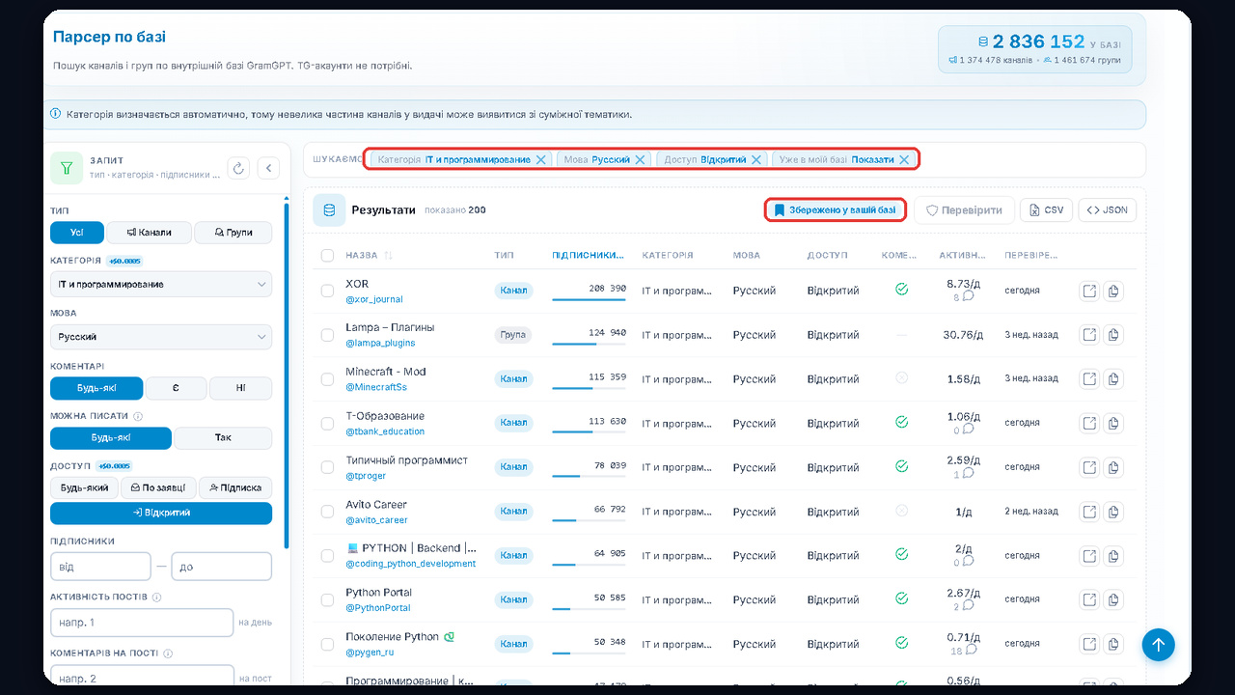Click the Збережено у вашій базі button

836,209
